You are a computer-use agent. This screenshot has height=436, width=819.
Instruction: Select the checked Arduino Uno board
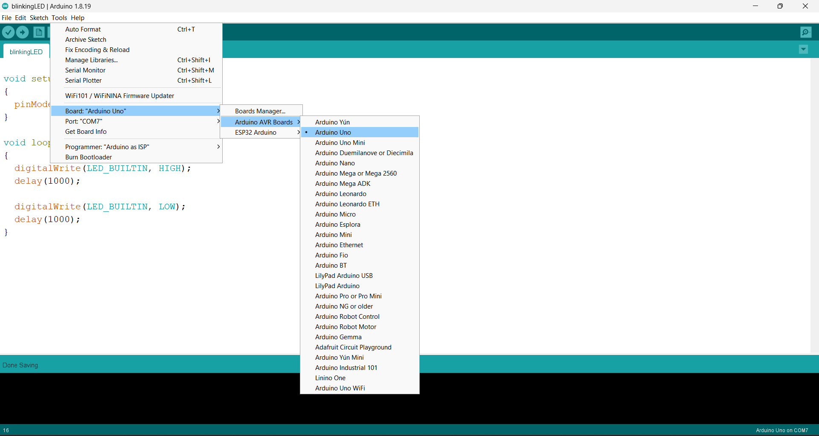coord(360,133)
